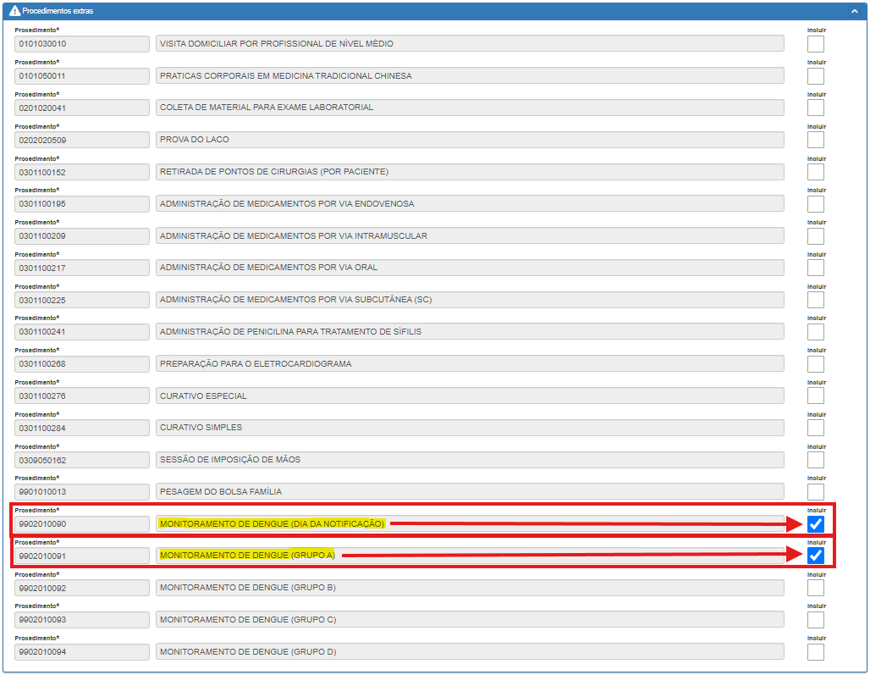Tick Incluir for Monitoramento de Dengue (Grupo D)
The width and height of the screenshot is (870, 675).
(x=816, y=652)
